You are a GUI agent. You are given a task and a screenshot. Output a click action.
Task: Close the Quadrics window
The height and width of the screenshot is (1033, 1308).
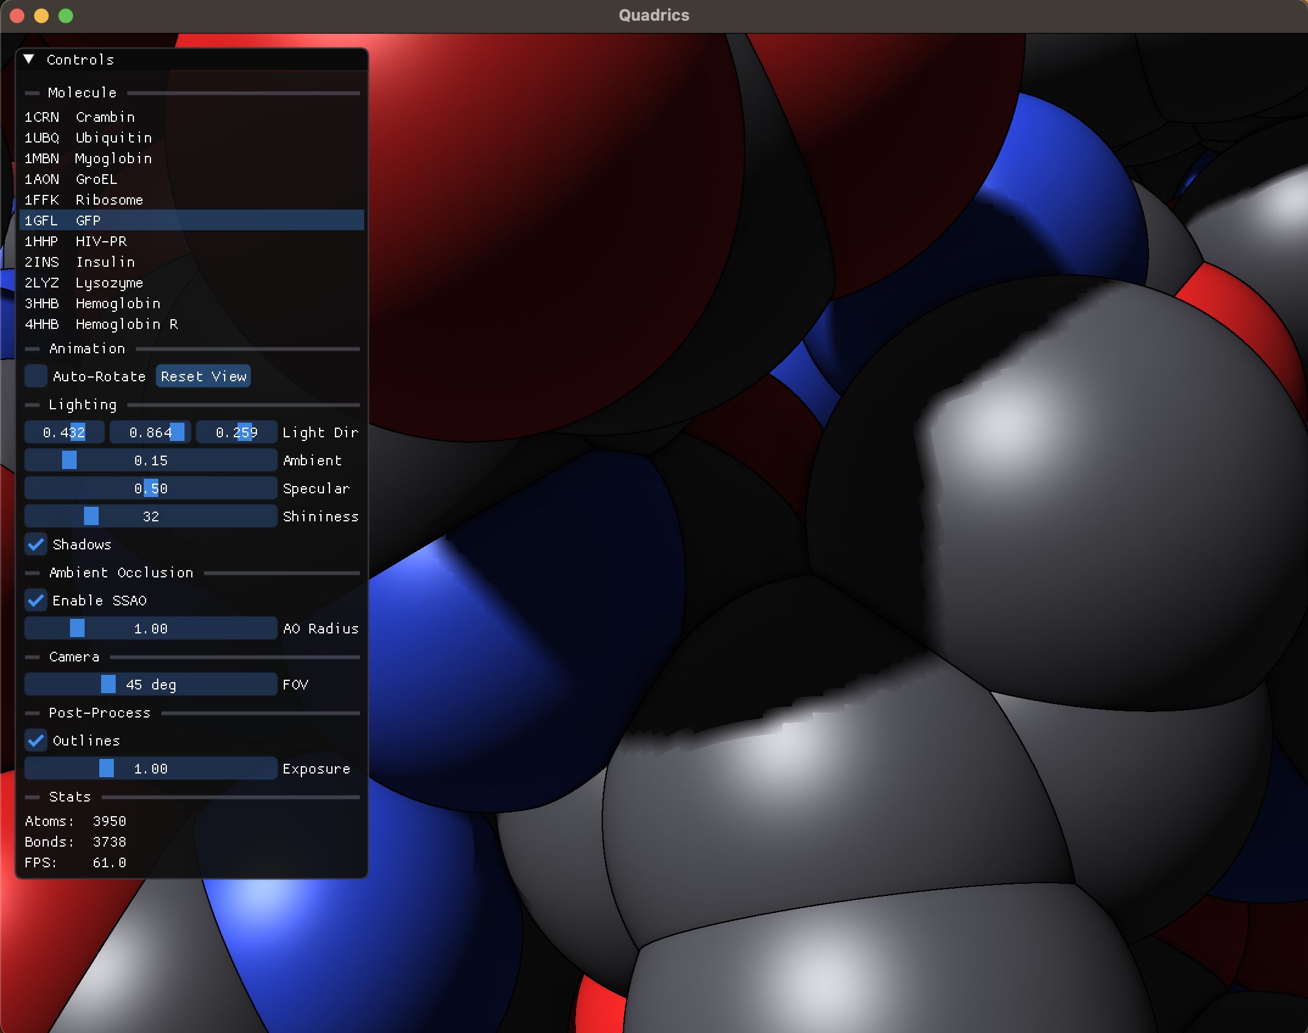coord(17,16)
